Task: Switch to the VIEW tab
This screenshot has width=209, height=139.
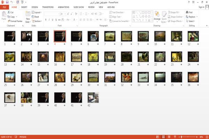Action: click(101, 7)
